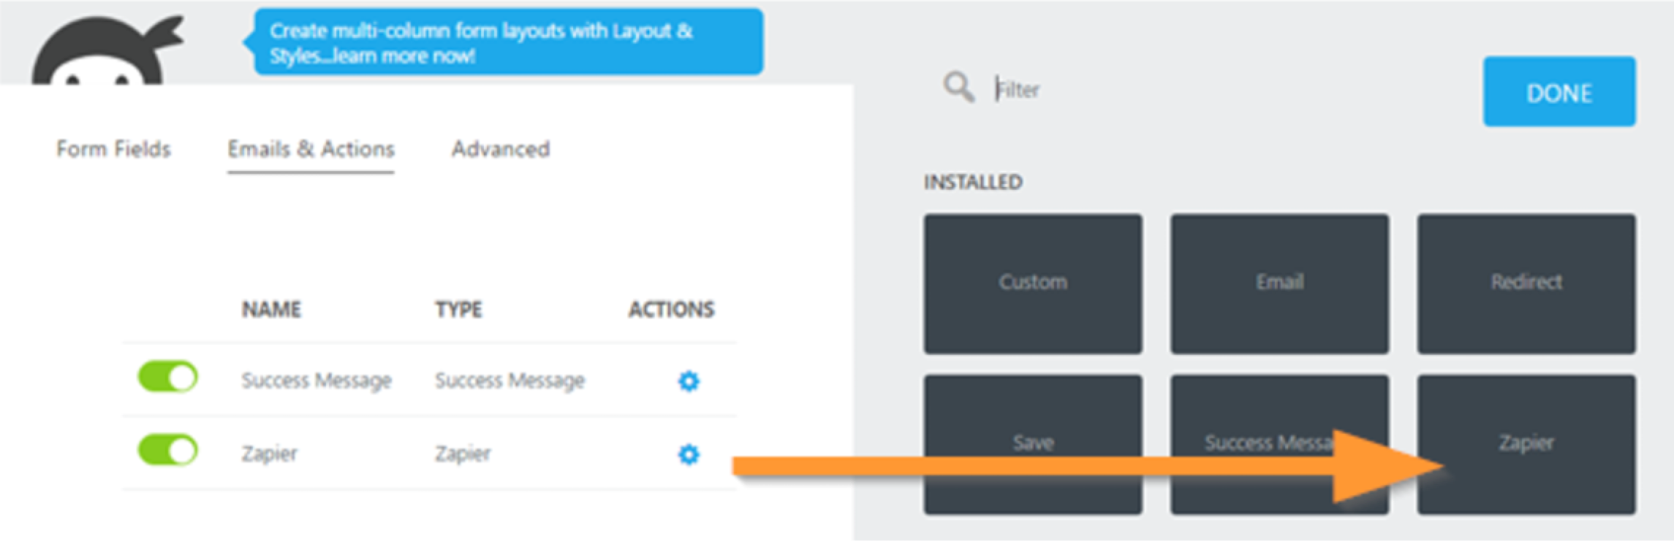The image size is (1674, 542).
Task: Open the Advanced tab
Action: pos(501,149)
